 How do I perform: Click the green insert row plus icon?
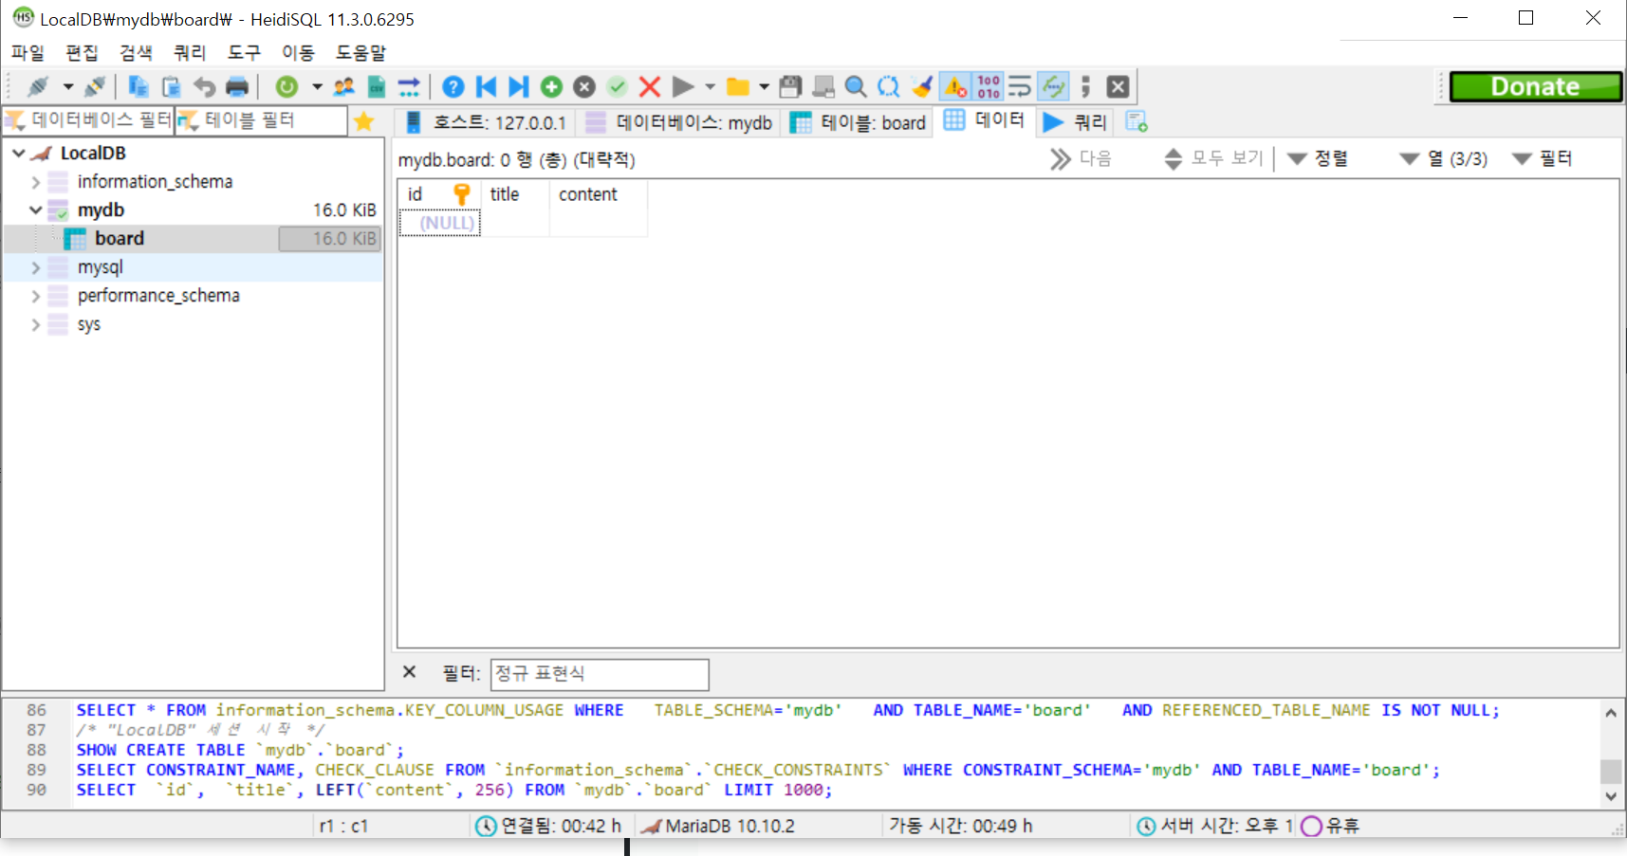[551, 87]
